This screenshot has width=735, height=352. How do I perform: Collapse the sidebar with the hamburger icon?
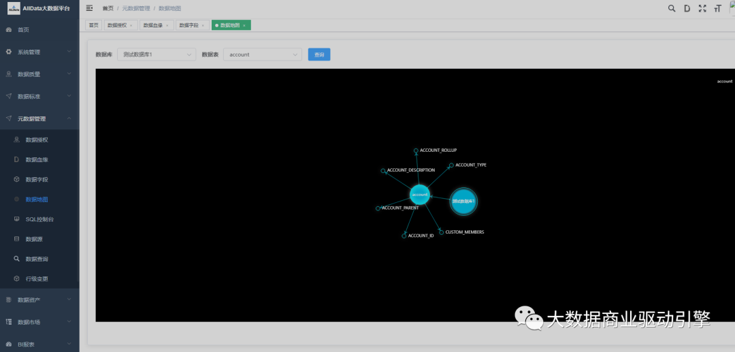tap(90, 8)
